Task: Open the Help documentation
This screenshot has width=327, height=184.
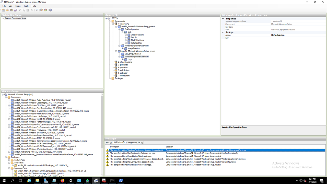Action: pos(50,10)
